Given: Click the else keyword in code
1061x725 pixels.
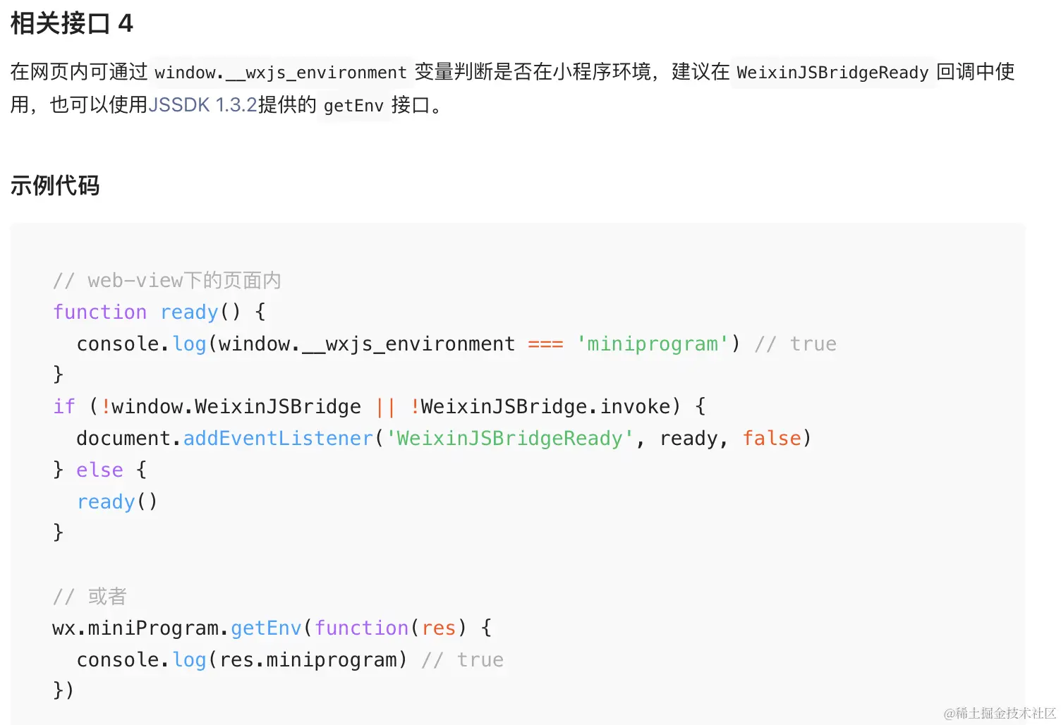Looking at the screenshot, I should 99,470.
